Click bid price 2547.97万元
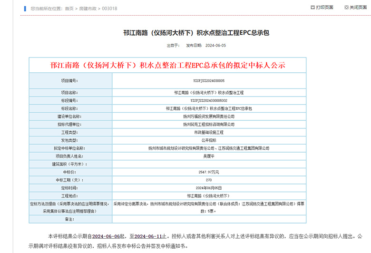 click(x=209, y=172)
